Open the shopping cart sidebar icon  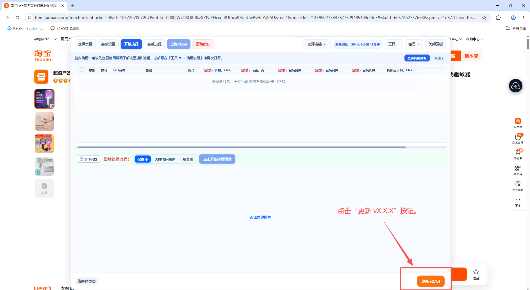518,154
